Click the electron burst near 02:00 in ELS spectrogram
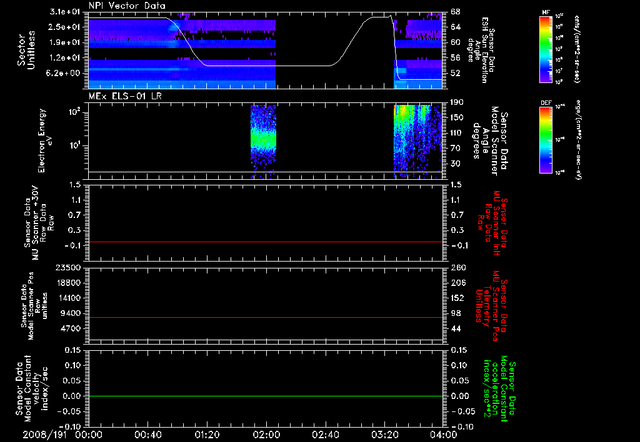 tap(263, 140)
